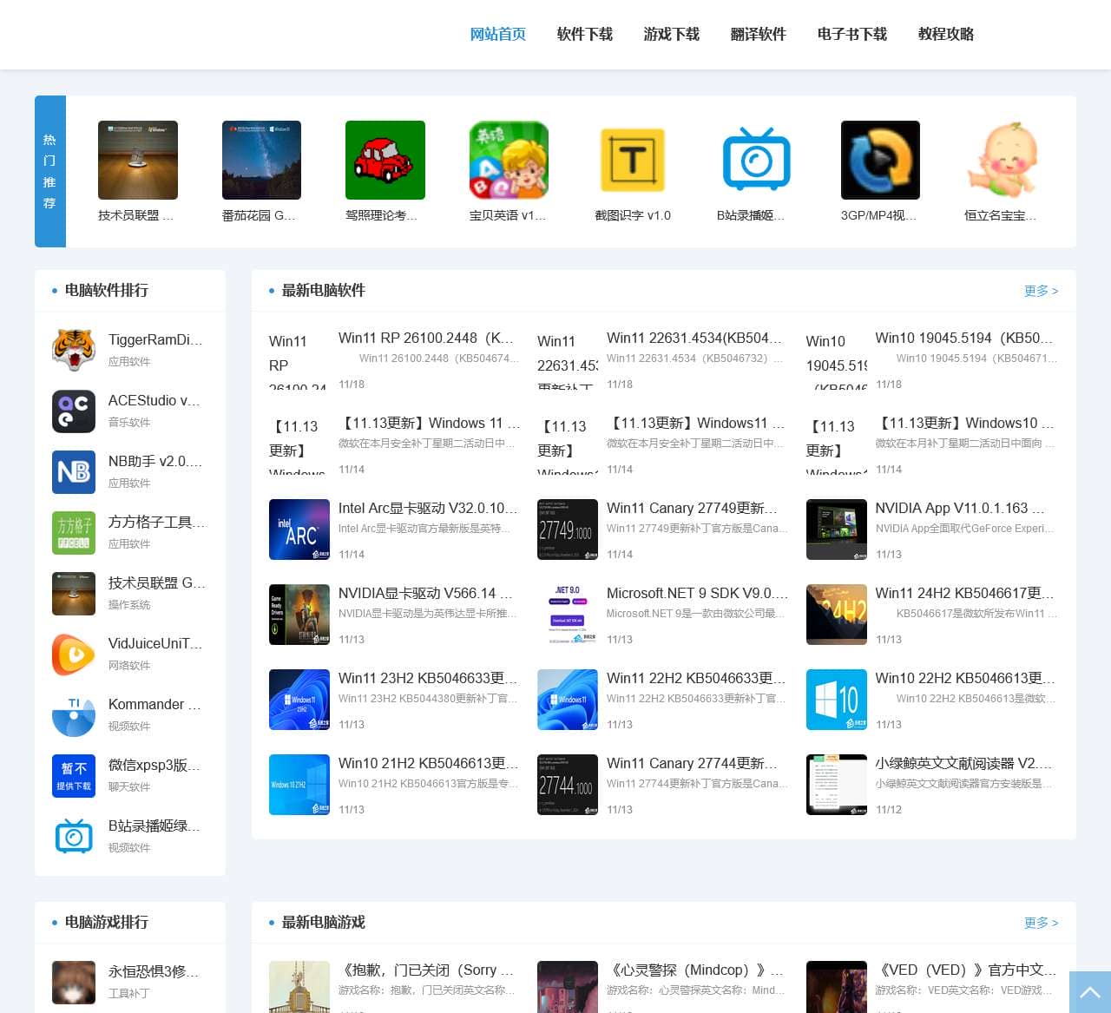Open 驾照理论考 red car icon

[385, 160]
